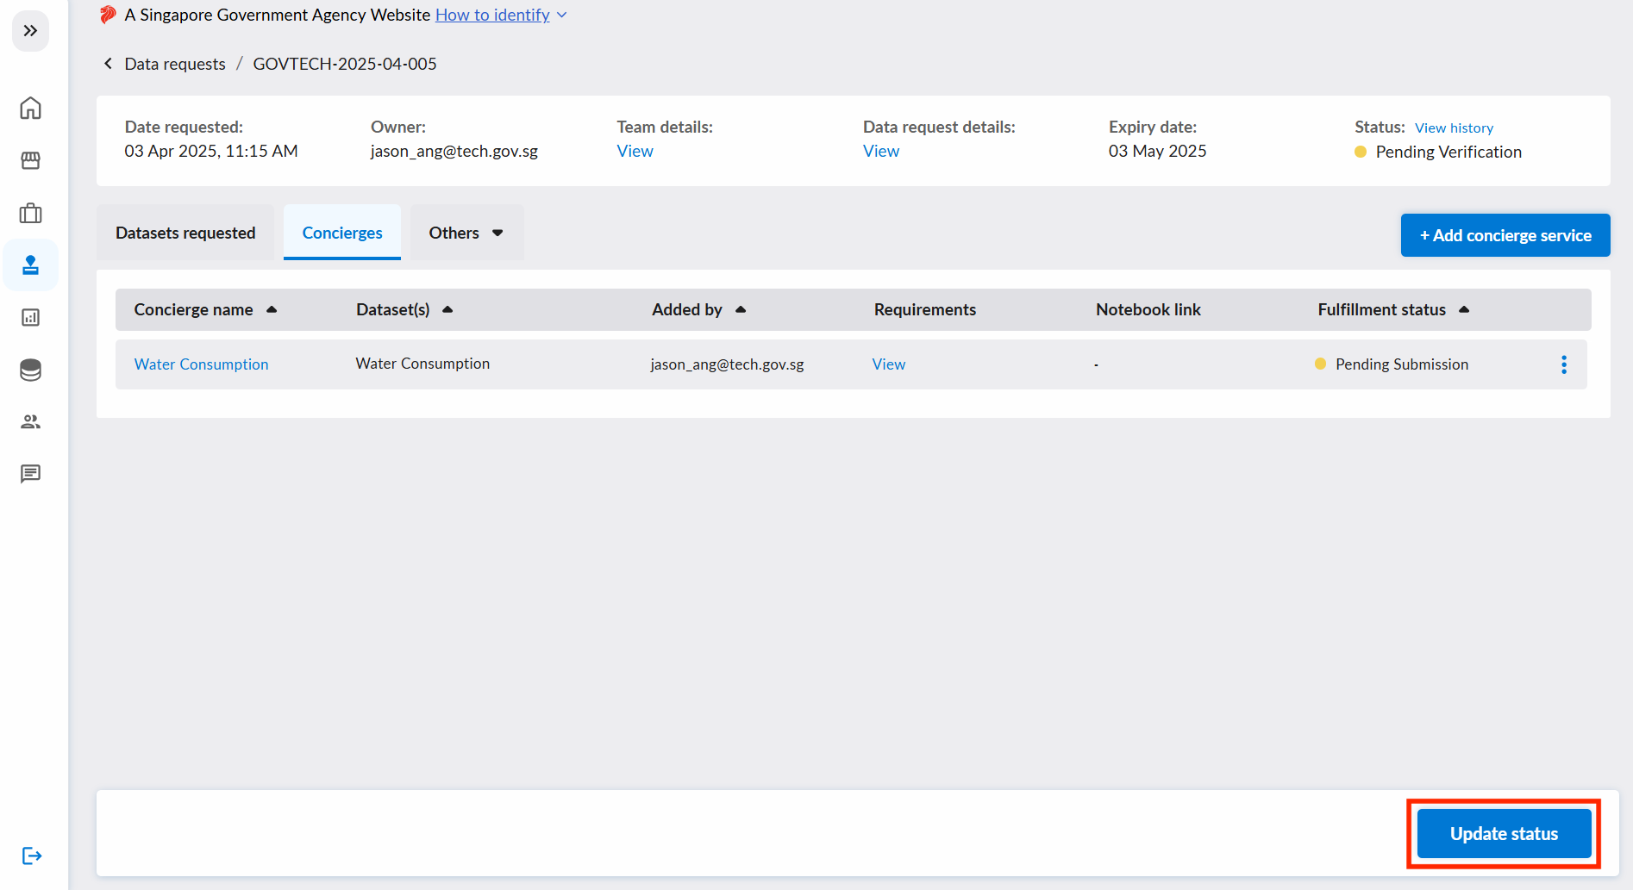Viewport: 1633px width, 890px height.
Task: Click the logout icon in the sidebar
Action: (x=31, y=856)
